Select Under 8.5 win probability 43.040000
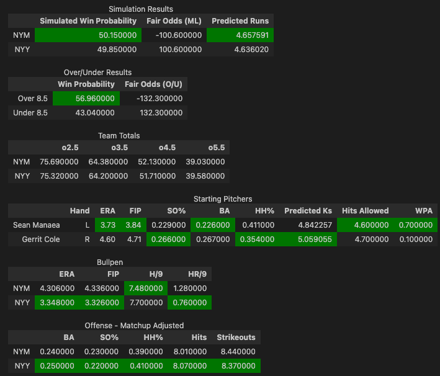440x376 pixels. 86,113
